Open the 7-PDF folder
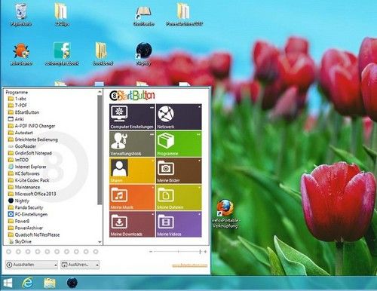 pyautogui.click(x=17, y=106)
